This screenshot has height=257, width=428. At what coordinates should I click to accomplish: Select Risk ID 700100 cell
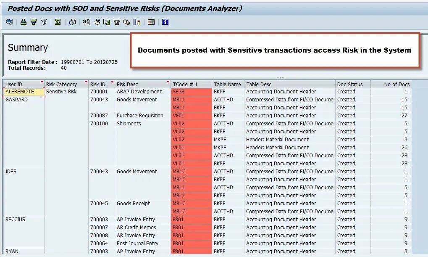point(102,143)
